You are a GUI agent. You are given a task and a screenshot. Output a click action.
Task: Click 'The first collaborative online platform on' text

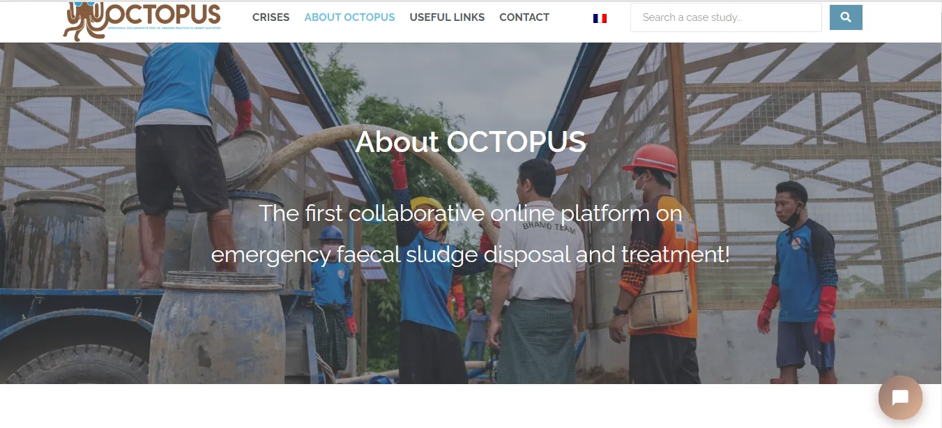tap(471, 213)
